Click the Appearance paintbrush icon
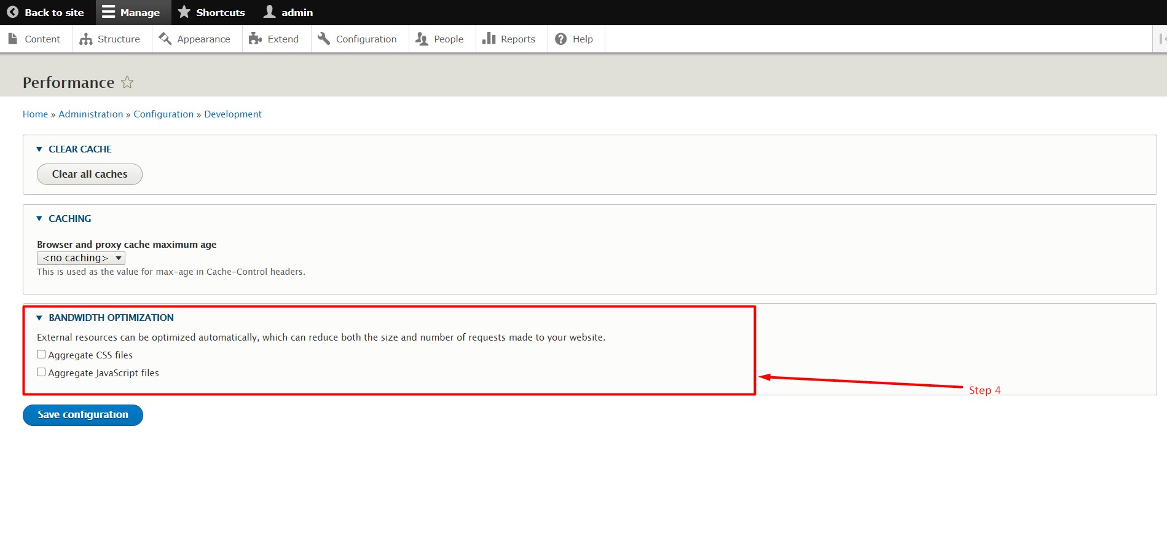Screen dimensions: 1167x541 (165, 39)
